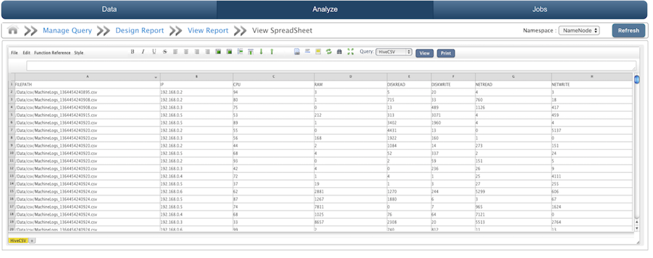653x258 pixels.
Task: Select column H header
Action: coord(591,77)
